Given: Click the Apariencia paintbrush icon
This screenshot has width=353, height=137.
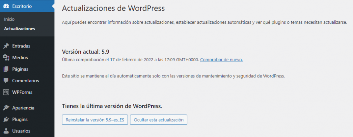Looking at the screenshot, I should click(6, 108).
